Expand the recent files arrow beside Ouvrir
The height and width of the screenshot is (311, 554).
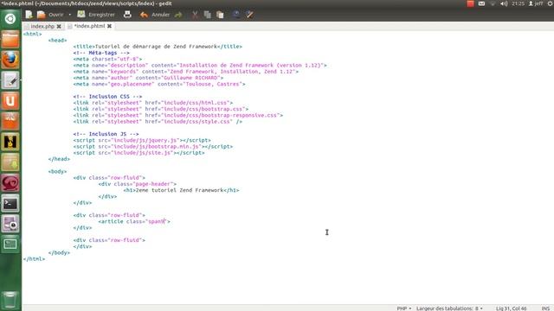(70, 15)
